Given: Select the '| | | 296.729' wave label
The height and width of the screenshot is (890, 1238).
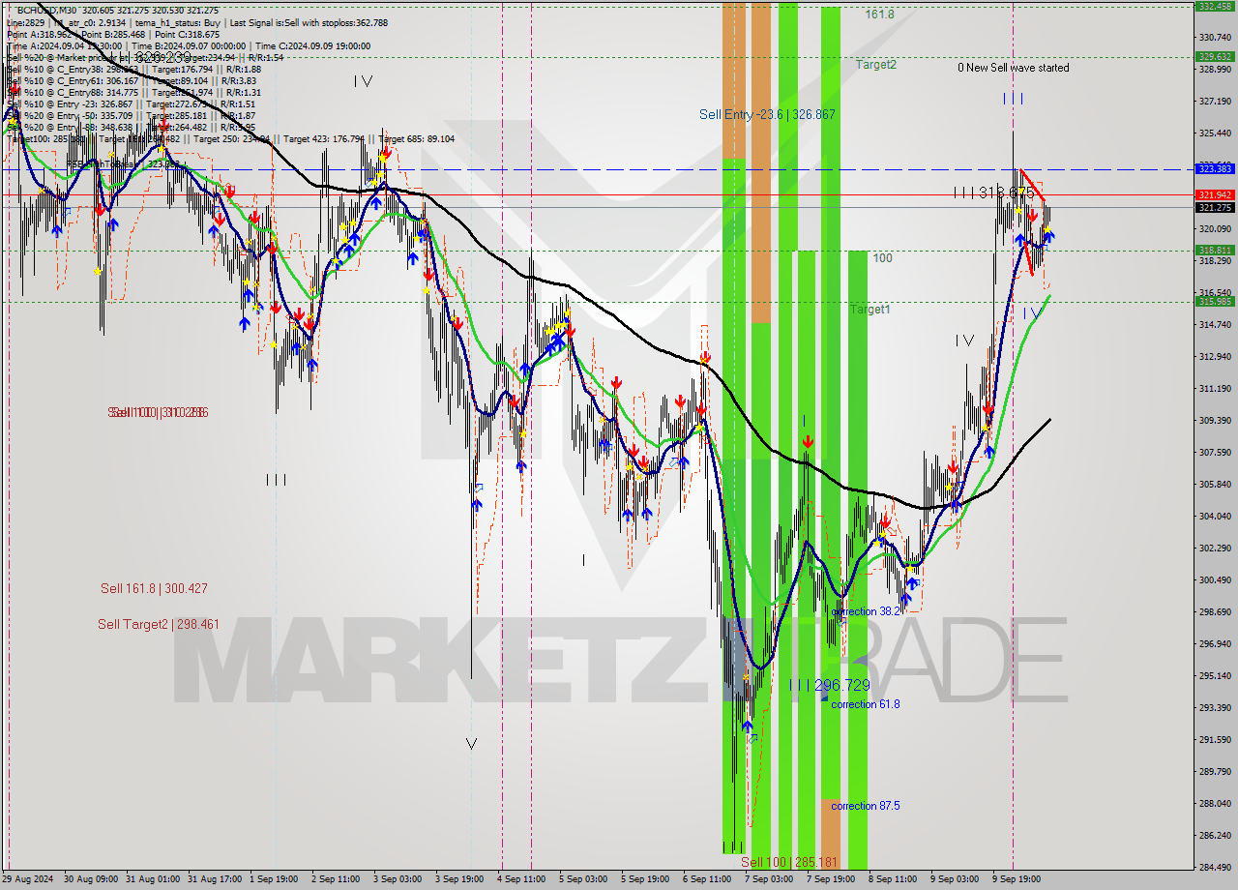Looking at the screenshot, I should pos(829,685).
